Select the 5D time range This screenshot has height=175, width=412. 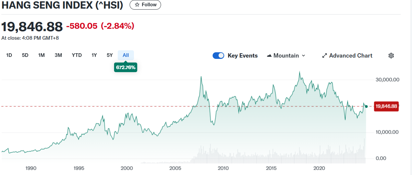tap(25, 55)
